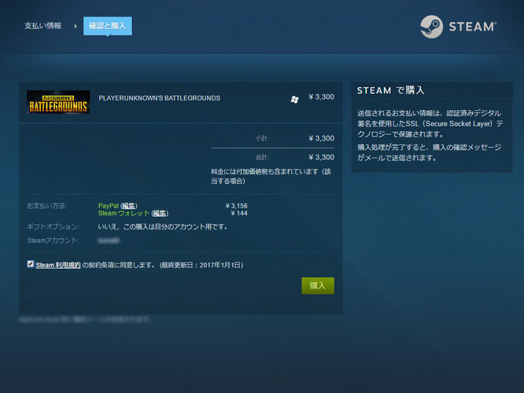The image size is (524, 393).
Task: Click the STEAM wordmark text
Action: pos(473,27)
